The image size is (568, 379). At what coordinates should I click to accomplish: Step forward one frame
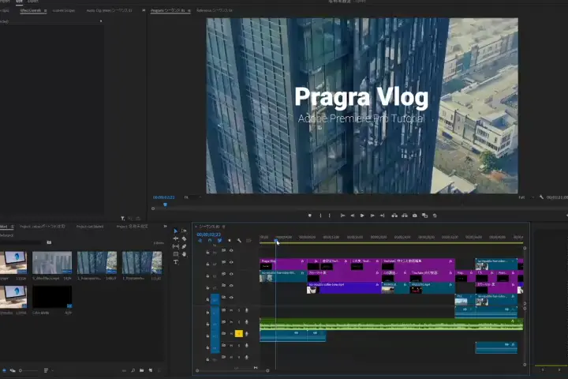(372, 216)
